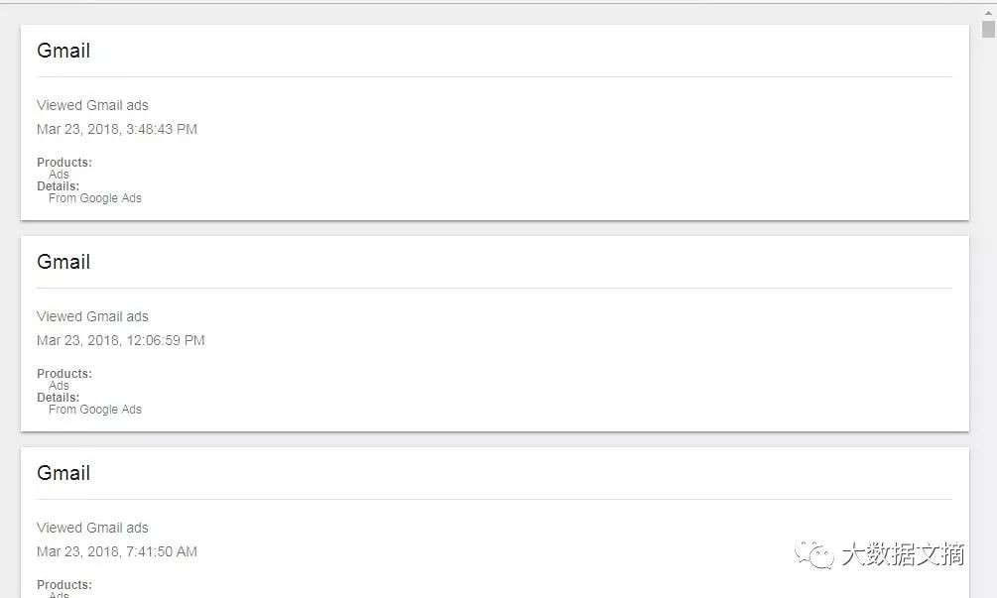Click the third Gmail card heading
The height and width of the screenshot is (598, 997).
[x=63, y=472]
